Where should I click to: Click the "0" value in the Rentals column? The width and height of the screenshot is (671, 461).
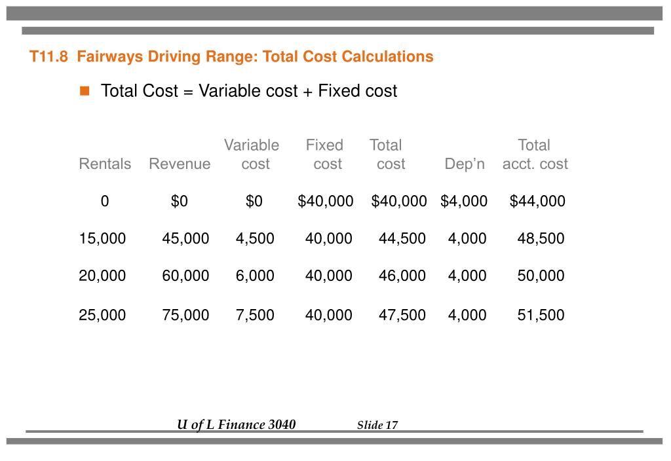[105, 201]
